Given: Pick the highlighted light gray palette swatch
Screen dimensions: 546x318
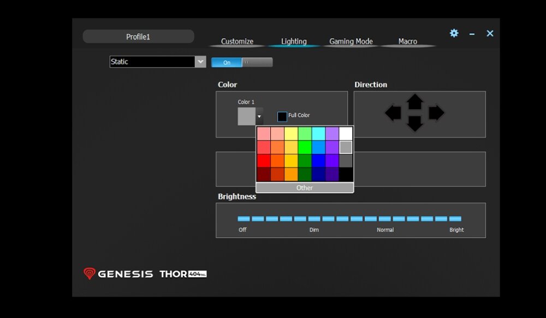Looking at the screenshot, I should (x=346, y=147).
